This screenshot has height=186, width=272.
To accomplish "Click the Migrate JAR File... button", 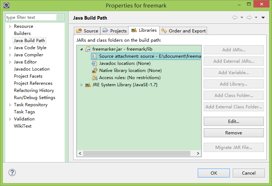I will [x=234, y=148].
